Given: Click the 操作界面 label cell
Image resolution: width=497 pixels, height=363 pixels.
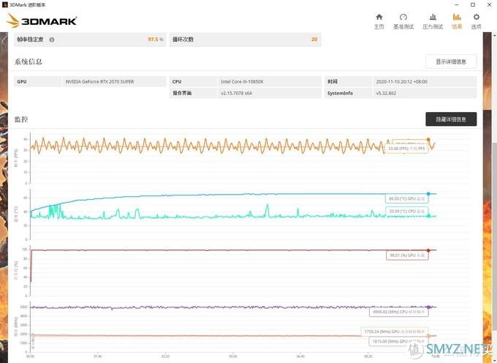Looking at the screenshot, I should click(x=193, y=93).
